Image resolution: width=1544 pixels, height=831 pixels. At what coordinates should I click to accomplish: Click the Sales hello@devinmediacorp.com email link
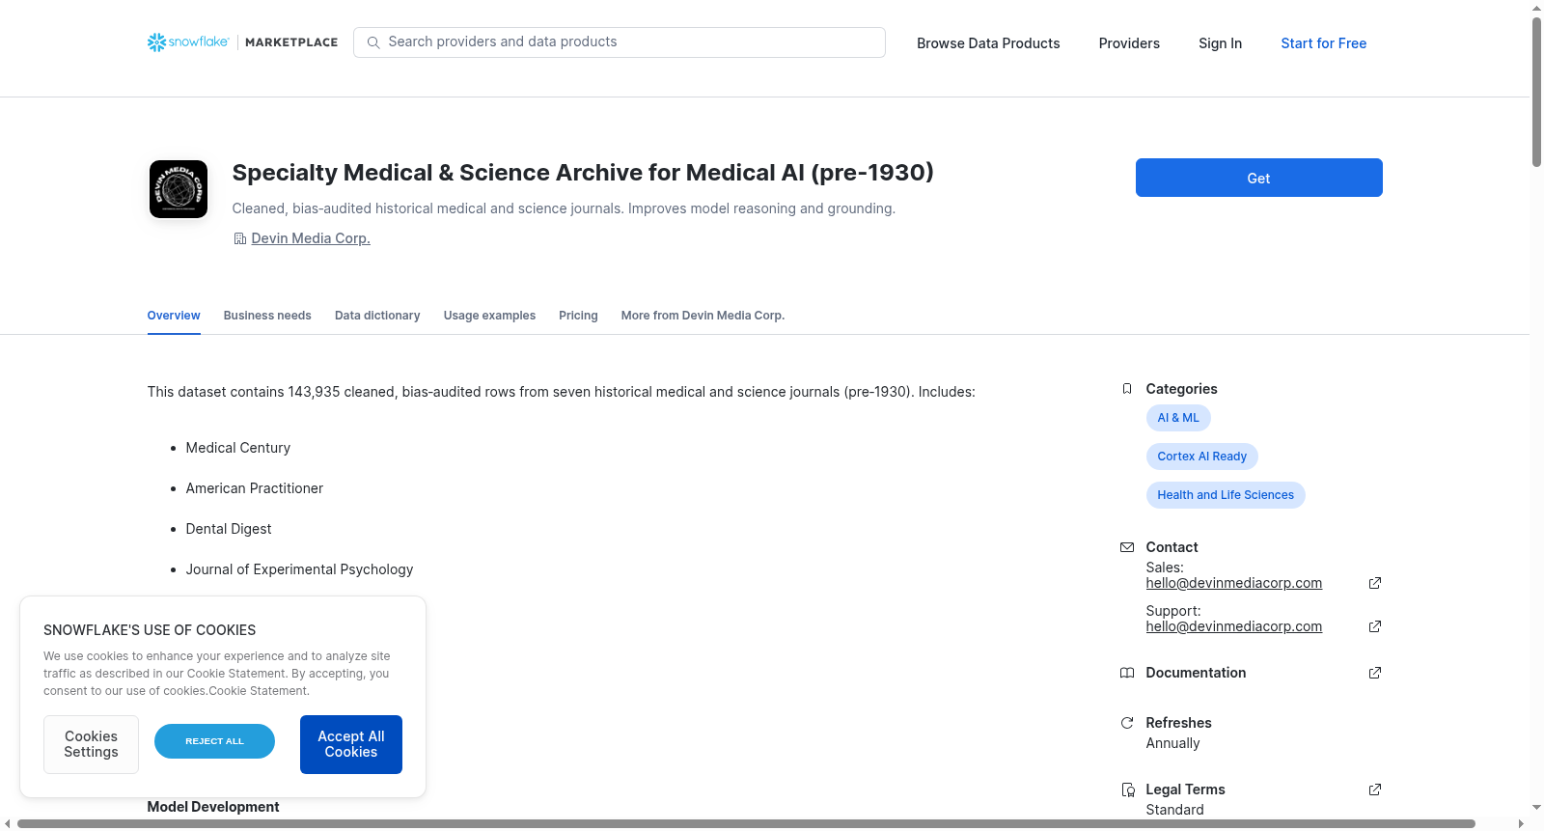coord(1233,583)
